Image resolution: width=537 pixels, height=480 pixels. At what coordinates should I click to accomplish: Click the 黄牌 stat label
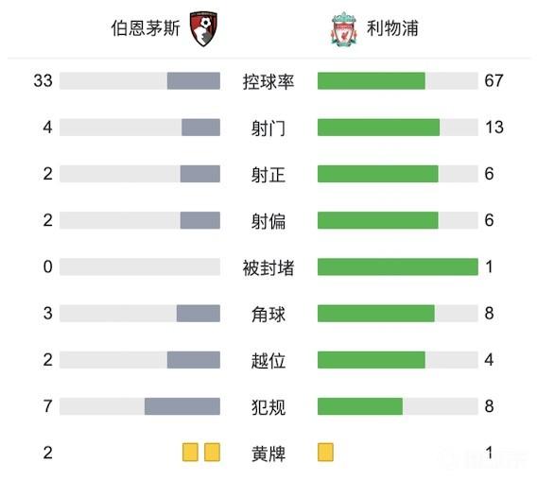coord(268,454)
